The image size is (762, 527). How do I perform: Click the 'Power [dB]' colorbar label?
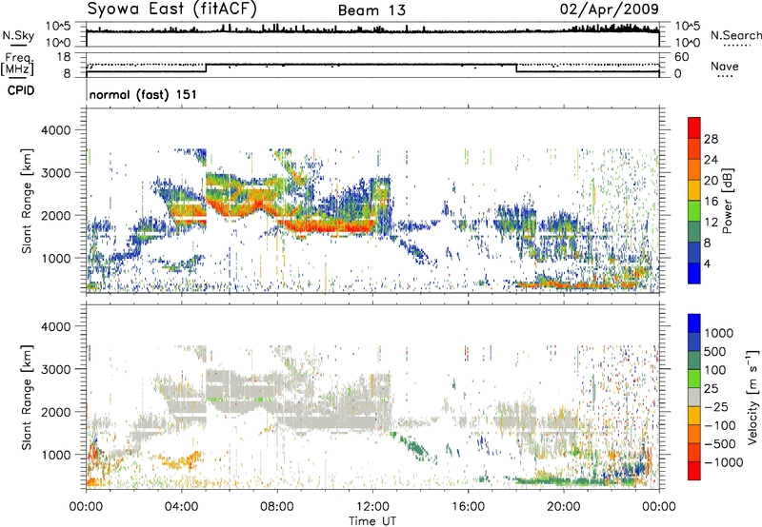(x=727, y=201)
